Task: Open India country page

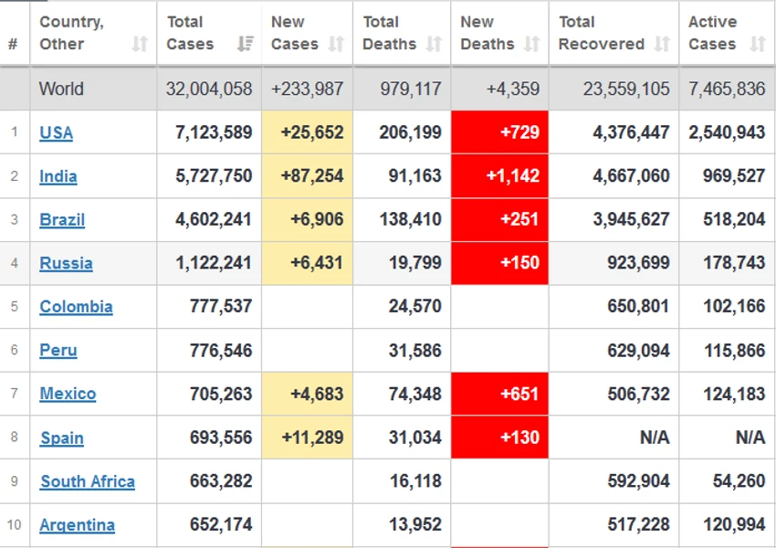Action: [58, 176]
